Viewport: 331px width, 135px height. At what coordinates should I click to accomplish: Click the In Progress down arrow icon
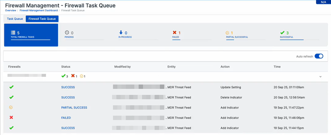pyautogui.click(x=121, y=33)
